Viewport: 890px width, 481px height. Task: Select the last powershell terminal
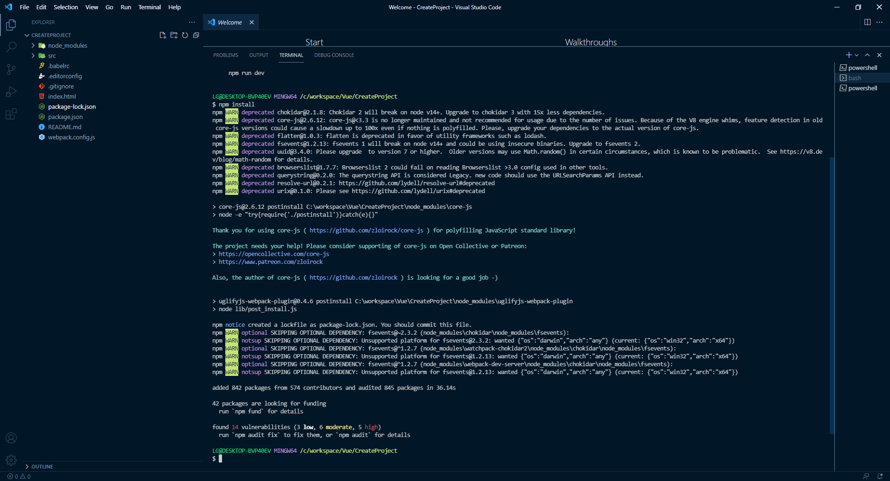coord(862,88)
